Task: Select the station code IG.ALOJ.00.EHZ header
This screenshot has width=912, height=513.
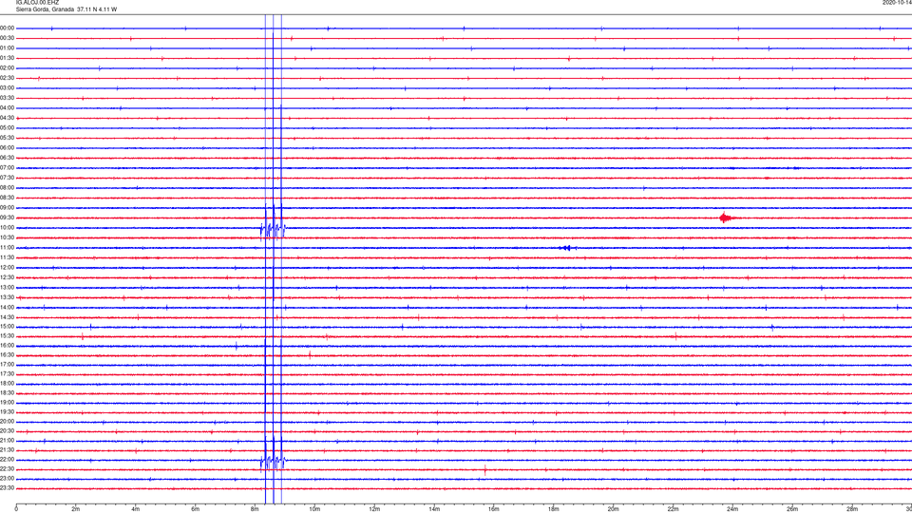Action: pyautogui.click(x=37, y=3)
